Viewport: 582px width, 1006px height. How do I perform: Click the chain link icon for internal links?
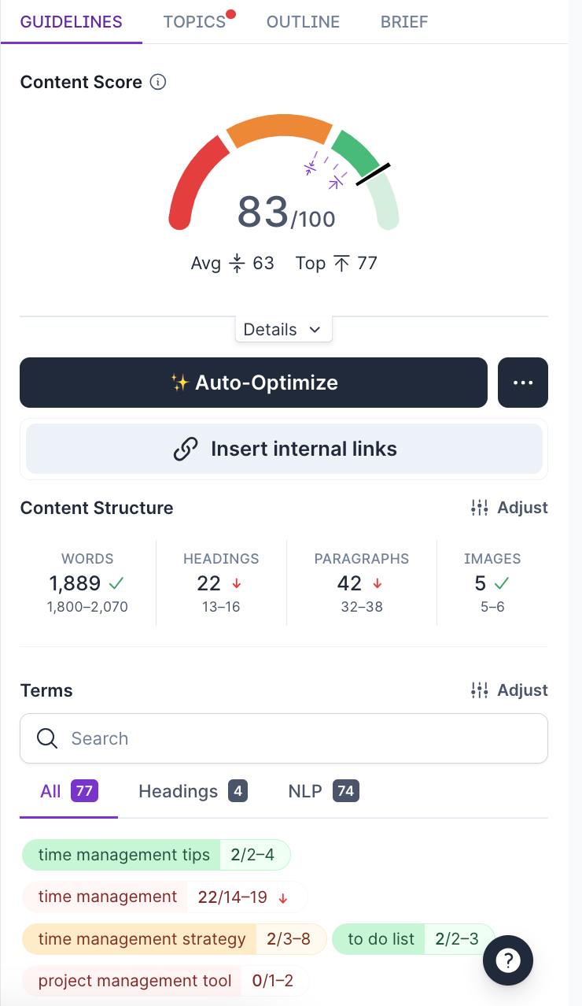185,449
